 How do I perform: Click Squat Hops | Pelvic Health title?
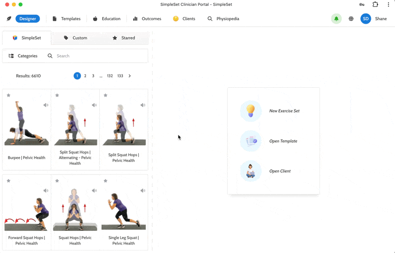tap(75, 240)
